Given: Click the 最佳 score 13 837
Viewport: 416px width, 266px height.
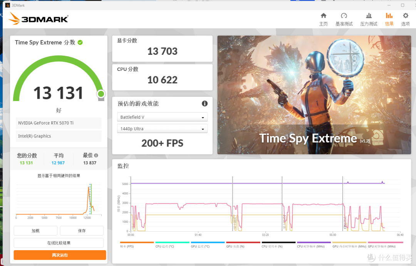Looking at the screenshot, I should click(x=90, y=163).
